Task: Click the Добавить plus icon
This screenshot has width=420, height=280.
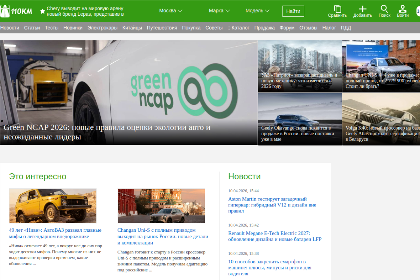Action: 363,9
